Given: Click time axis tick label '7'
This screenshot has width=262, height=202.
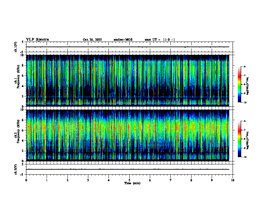Looking at the screenshot, I should pos(171,180).
